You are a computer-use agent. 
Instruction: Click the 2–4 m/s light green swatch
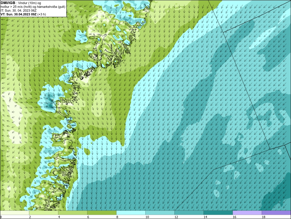pos(44,213)
